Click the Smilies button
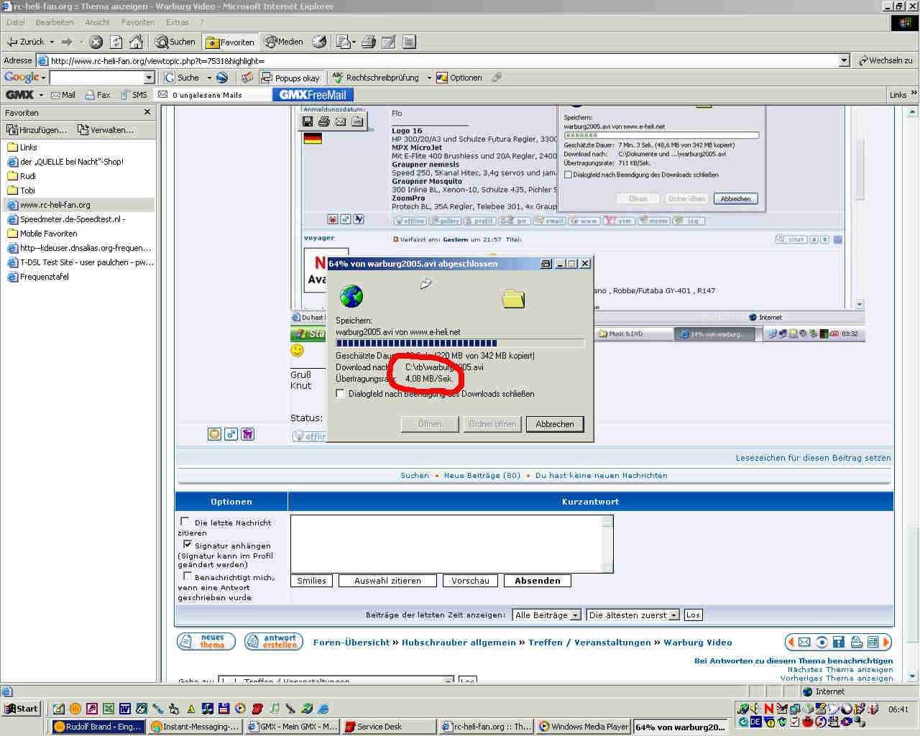 click(311, 581)
